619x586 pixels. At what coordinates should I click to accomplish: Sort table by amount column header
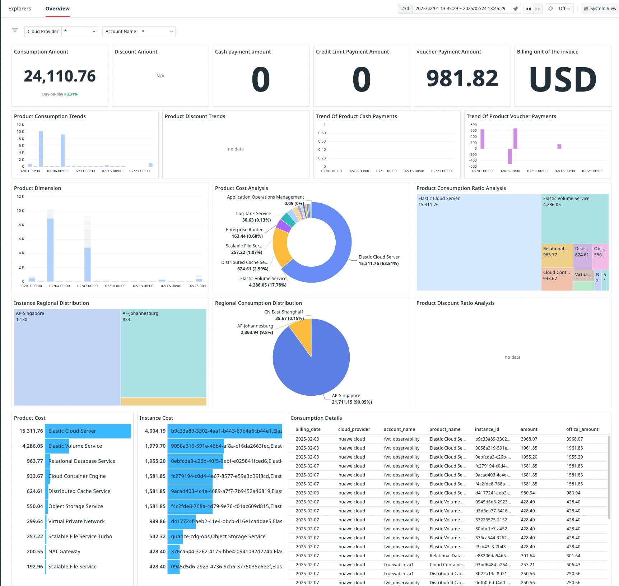(529, 429)
